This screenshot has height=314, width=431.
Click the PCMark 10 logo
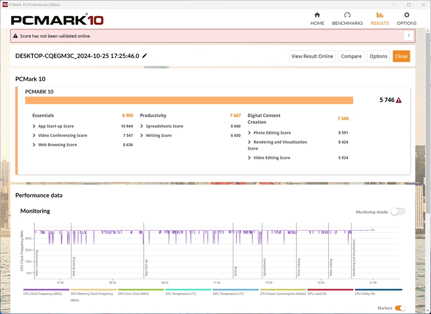57,20
